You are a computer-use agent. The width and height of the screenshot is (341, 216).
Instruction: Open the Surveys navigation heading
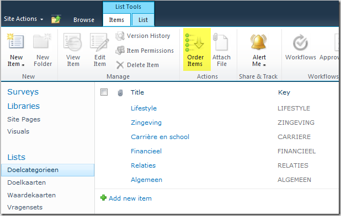point(23,92)
